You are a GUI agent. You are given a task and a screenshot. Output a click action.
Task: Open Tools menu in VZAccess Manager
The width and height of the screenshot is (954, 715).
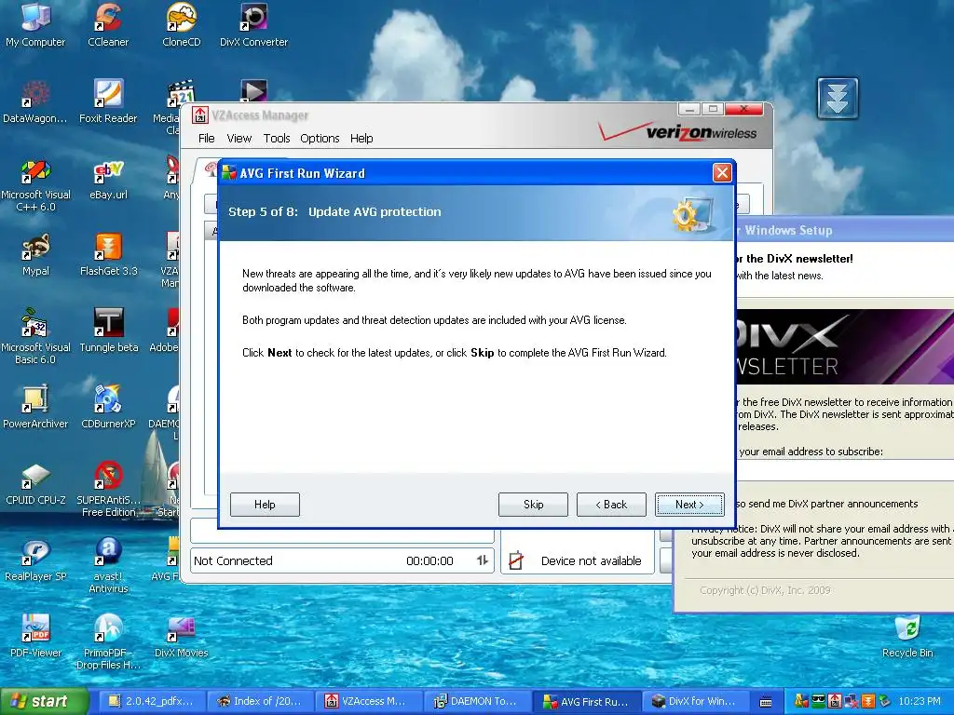(x=276, y=138)
